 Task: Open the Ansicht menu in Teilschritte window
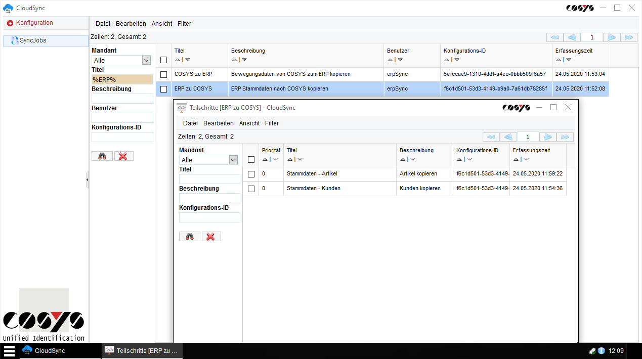click(249, 123)
